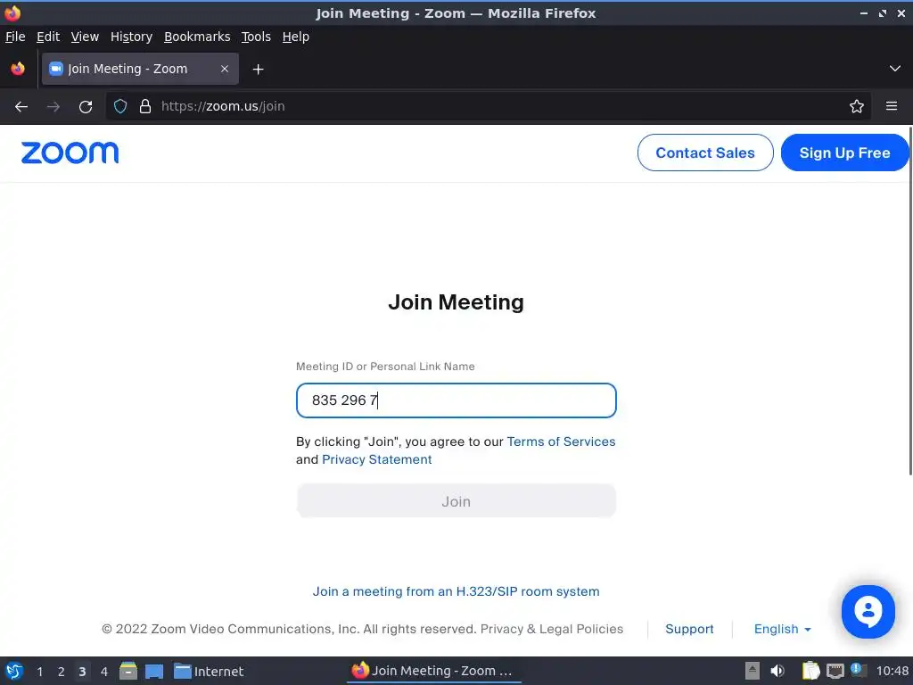Image resolution: width=913 pixels, height=685 pixels.
Task: Reload the Zoom join page
Action: point(86,107)
